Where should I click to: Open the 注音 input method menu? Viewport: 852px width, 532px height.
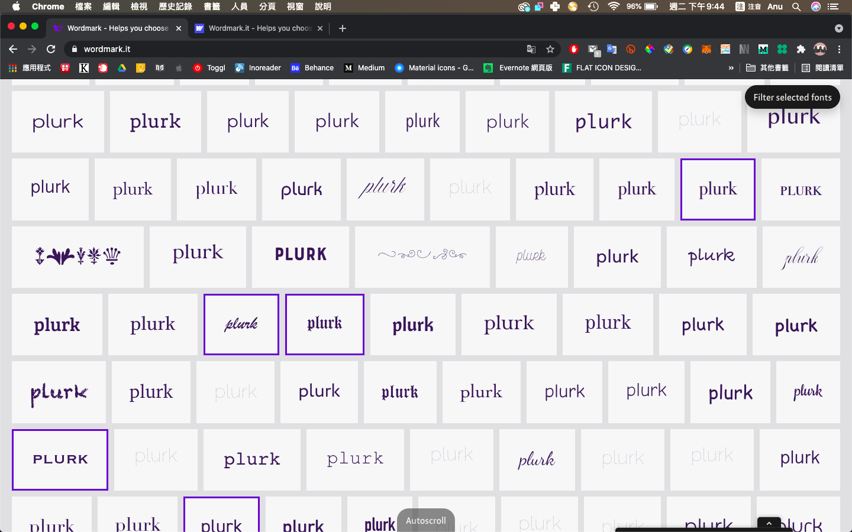[748, 7]
